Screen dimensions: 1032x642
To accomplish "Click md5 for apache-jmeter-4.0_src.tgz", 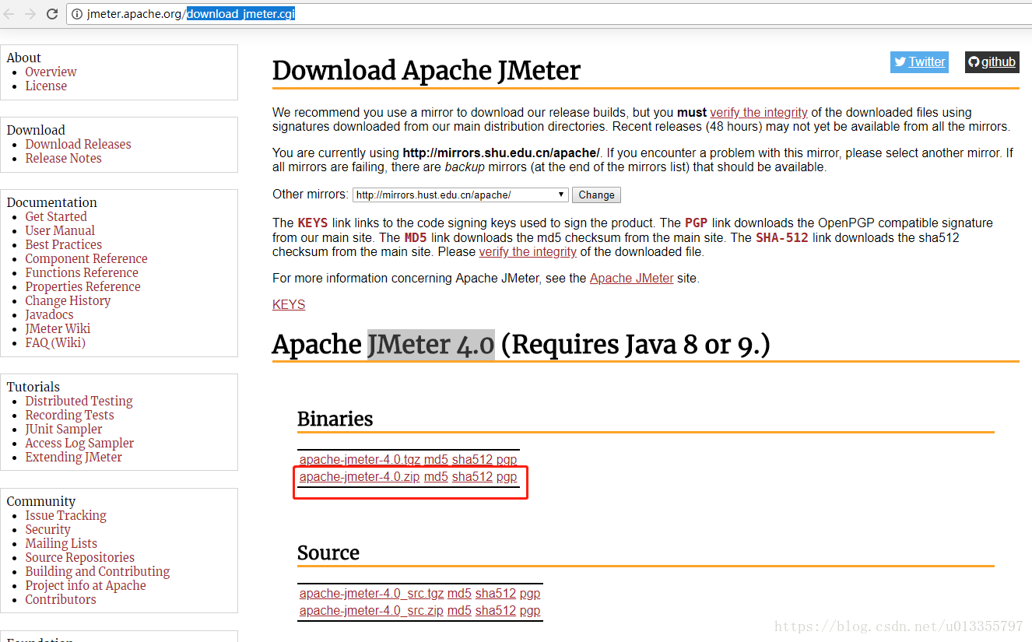I will click(x=459, y=593).
